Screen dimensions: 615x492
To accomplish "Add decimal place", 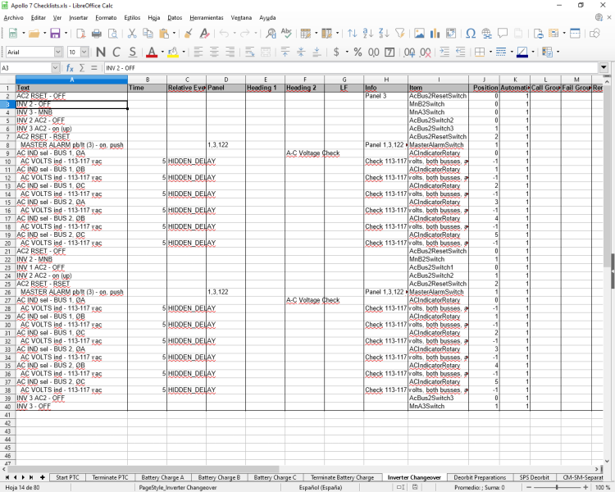I will [x=409, y=52].
